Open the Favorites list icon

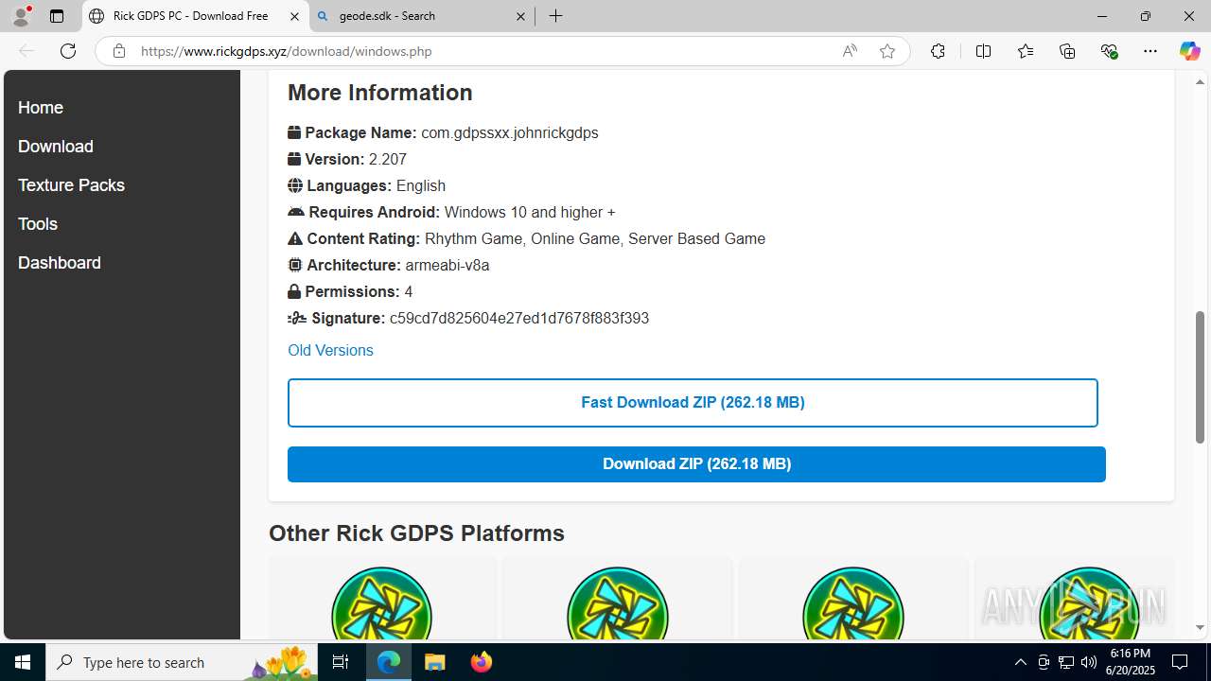[1026, 51]
